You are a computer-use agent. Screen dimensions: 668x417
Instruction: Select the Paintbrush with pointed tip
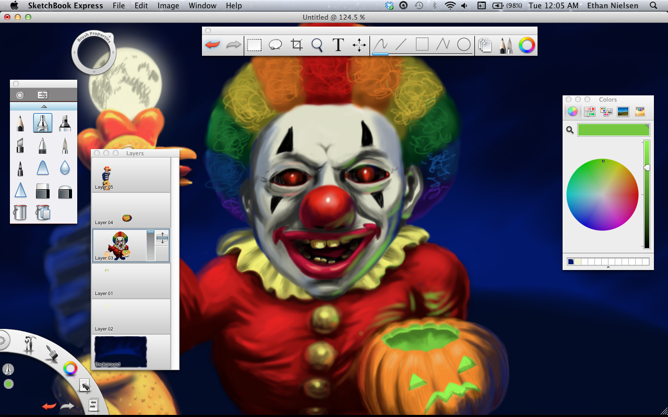[x=65, y=145]
